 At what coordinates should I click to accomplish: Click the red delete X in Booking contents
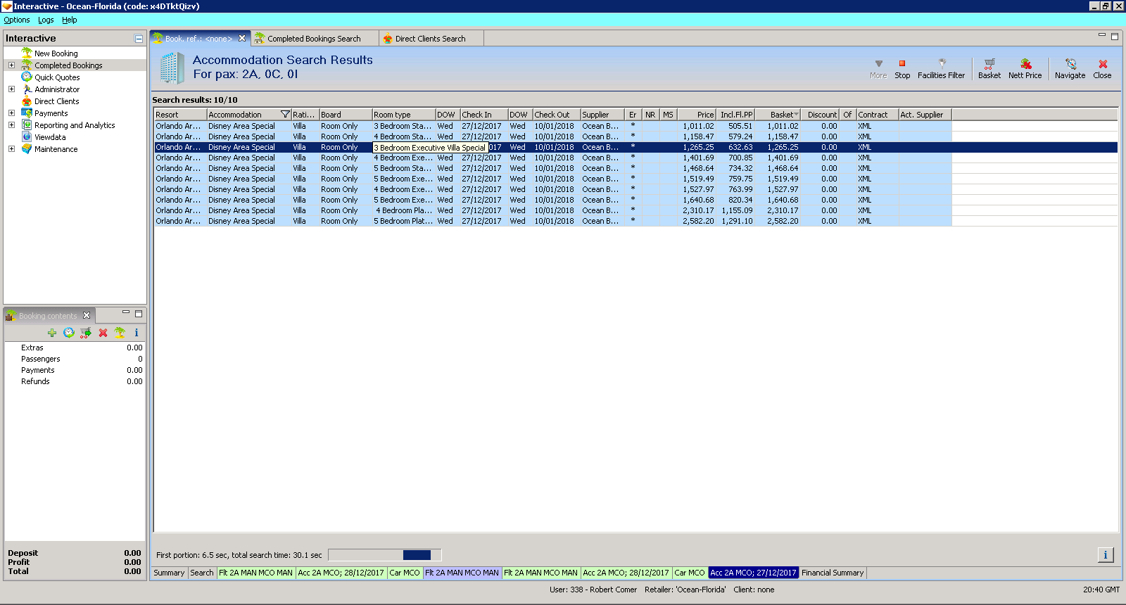tap(103, 333)
